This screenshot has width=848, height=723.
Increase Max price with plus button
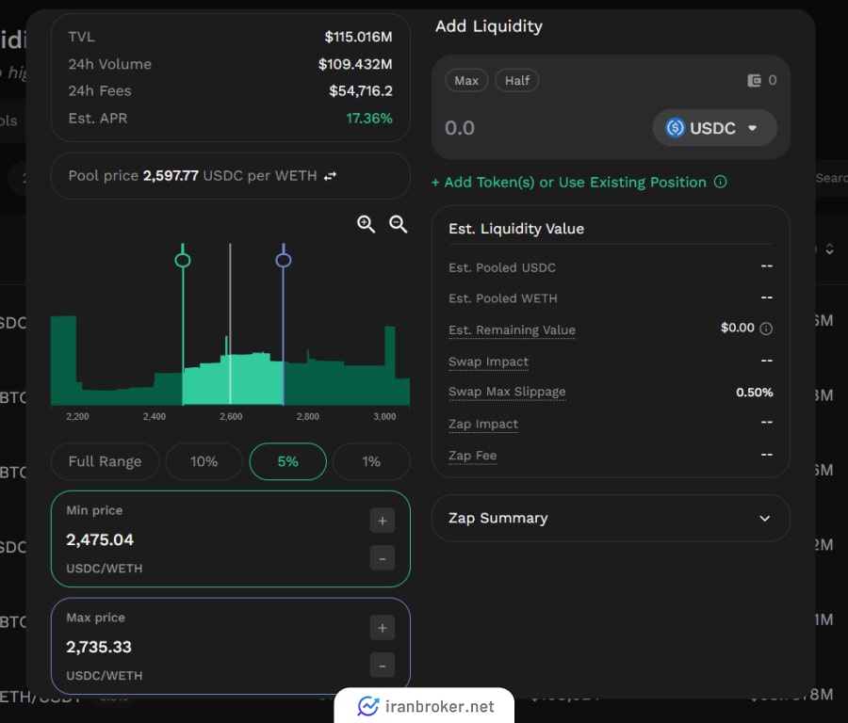[382, 628]
